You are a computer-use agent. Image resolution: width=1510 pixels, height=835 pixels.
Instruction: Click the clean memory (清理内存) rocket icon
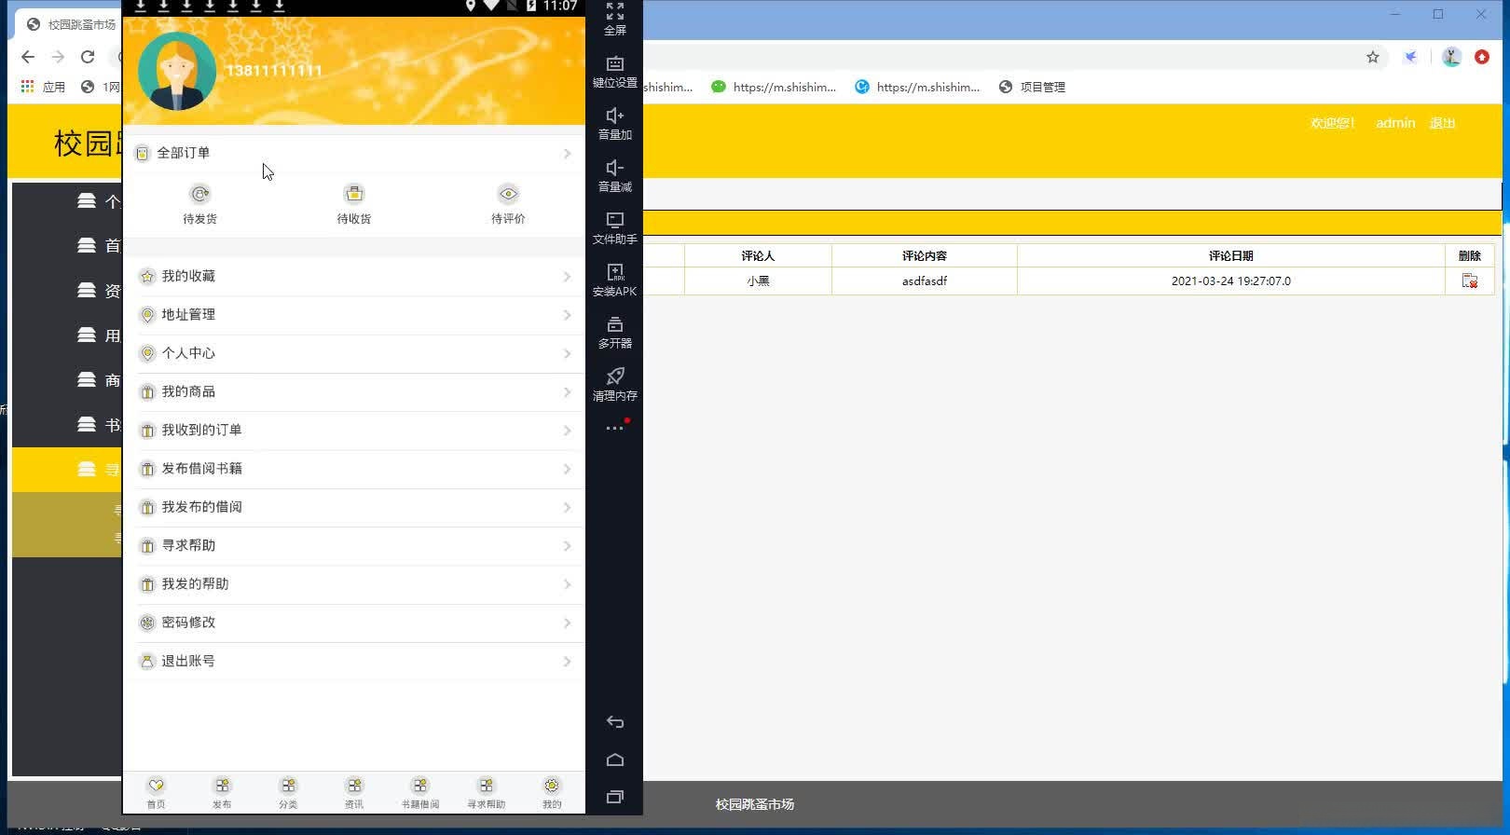click(x=615, y=376)
